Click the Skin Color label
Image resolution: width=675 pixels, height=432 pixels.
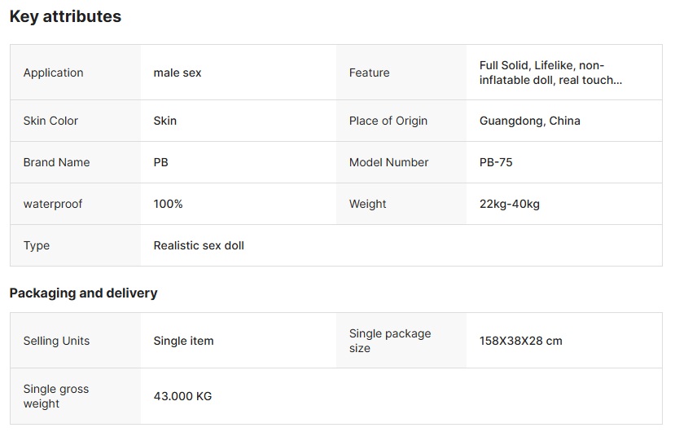50,121
